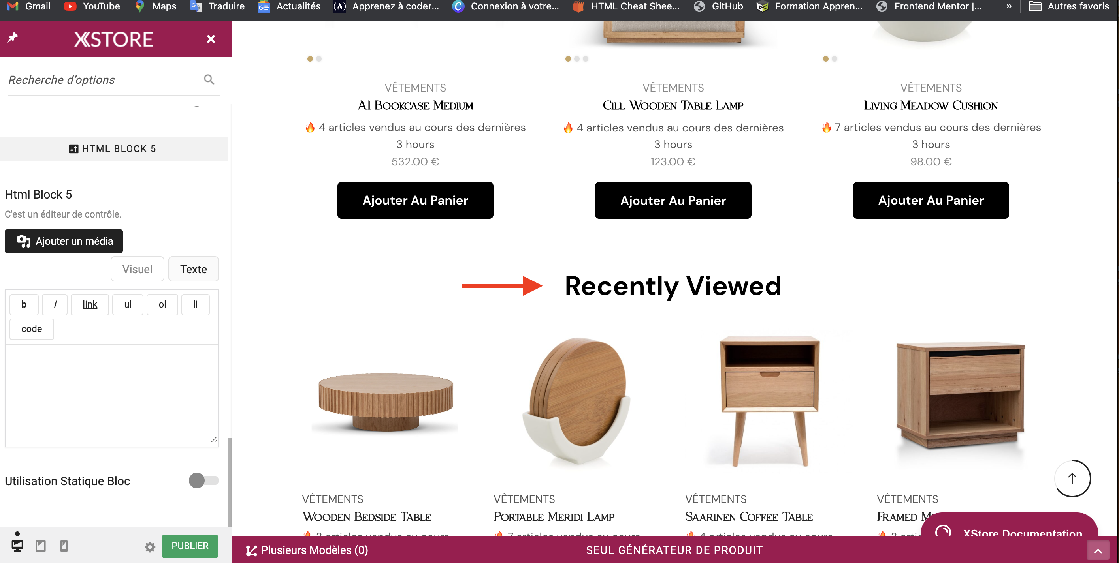Show more bookmarks with double chevron
The image size is (1119, 563).
tap(1009, 6)
